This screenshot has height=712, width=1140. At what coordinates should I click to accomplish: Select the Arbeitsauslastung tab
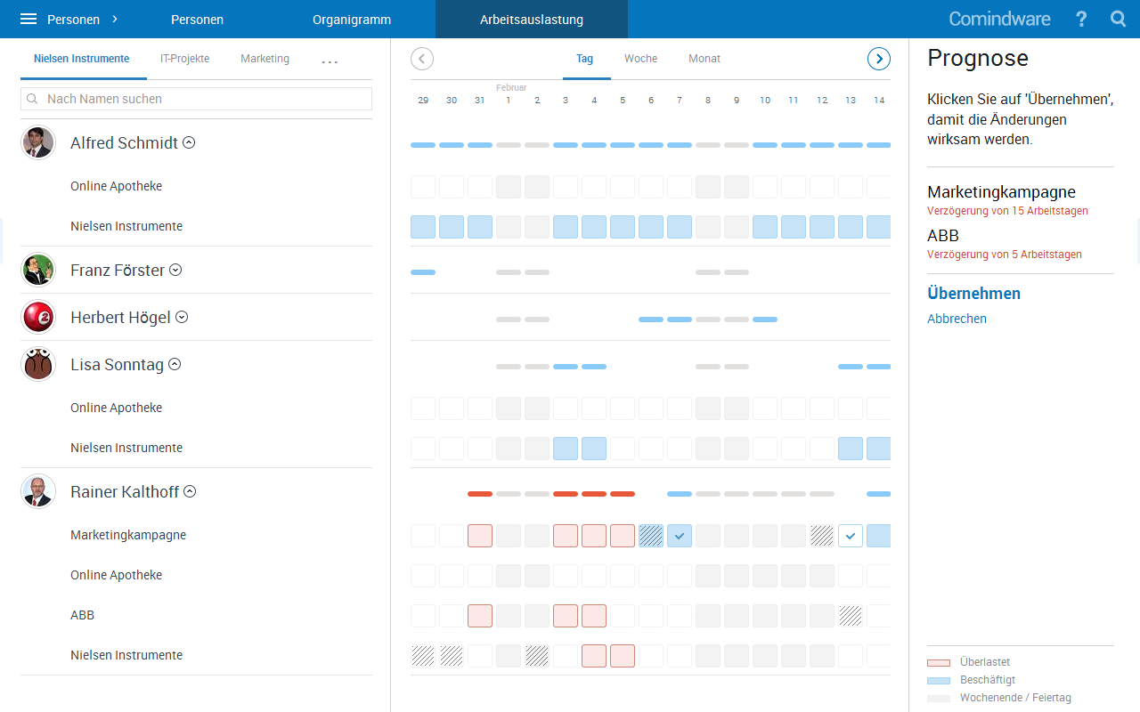[532, 19]
